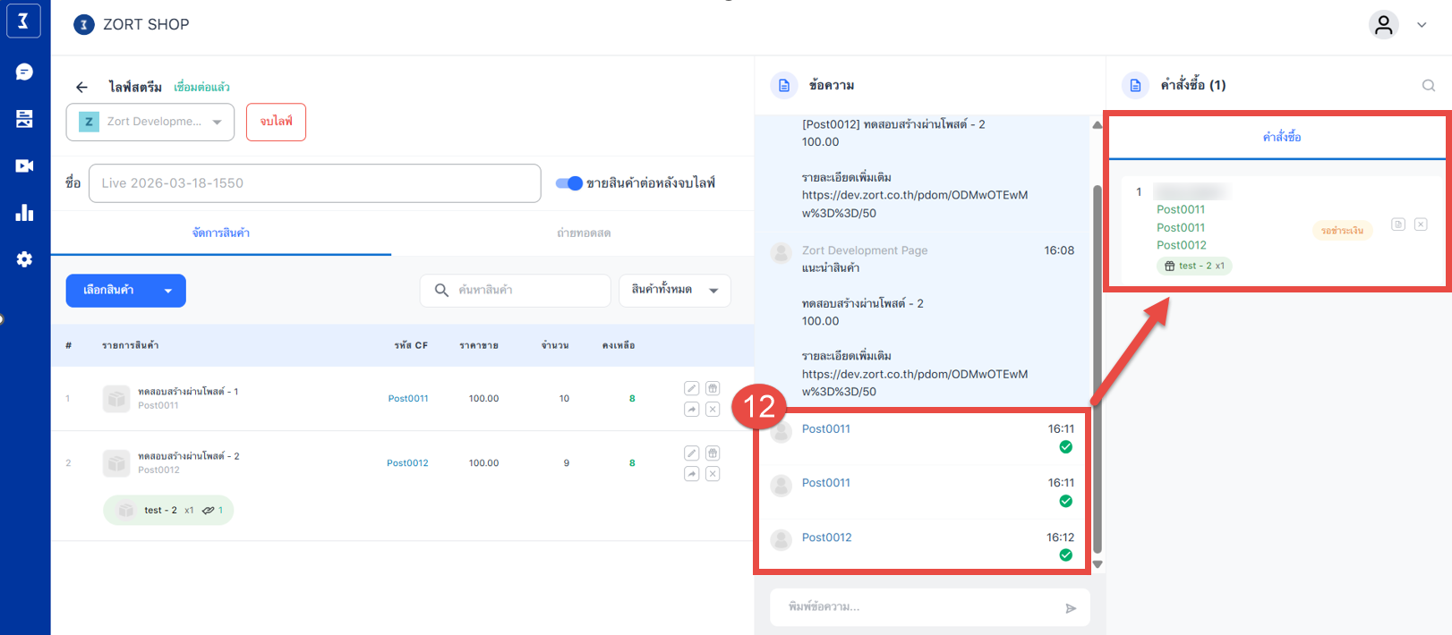Viewport: 1452px width, 635px height.
Task: Click the back arrow beside ไลฟ์สตรีม
Action: [81, 87]
